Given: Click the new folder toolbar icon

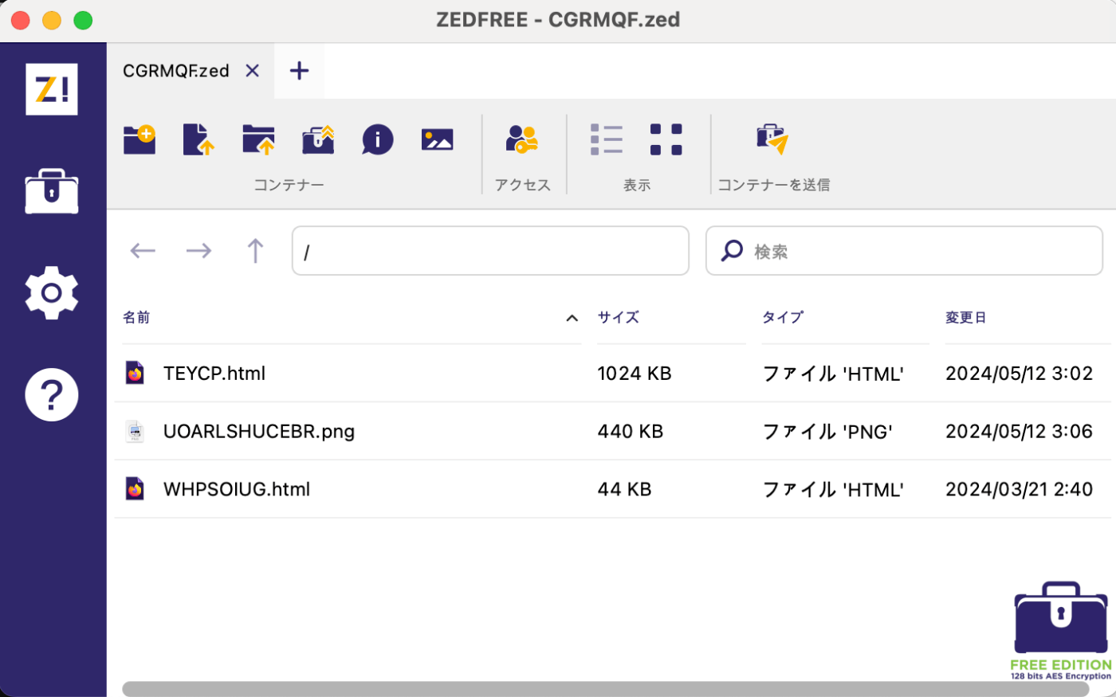Looking at the screenshot, I should [x=139, y=139].
